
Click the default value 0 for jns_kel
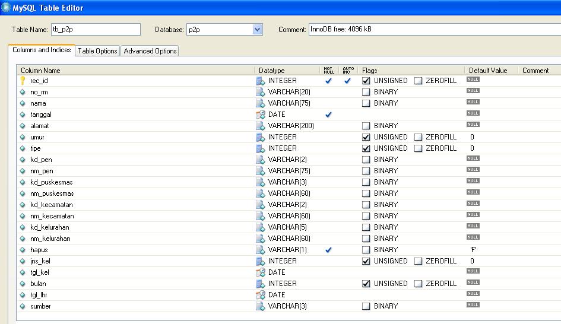coord(473,261)
